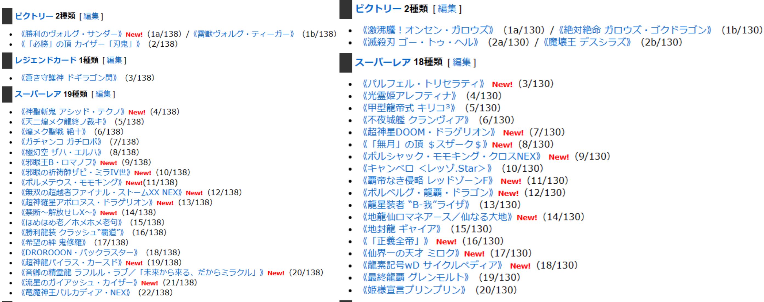Click 《魔壊王 デスシラズ》 link
Image resolution: width=764 pixels, height=302 pixels.
click(587, 42)
